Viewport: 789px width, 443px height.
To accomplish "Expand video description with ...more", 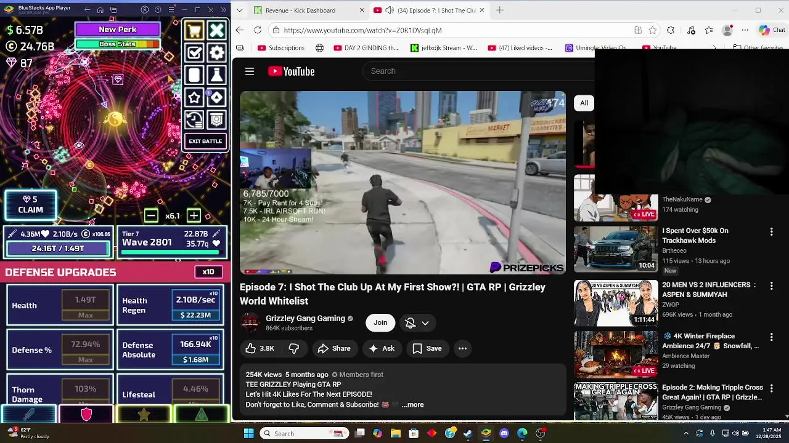I will point(412,404).
